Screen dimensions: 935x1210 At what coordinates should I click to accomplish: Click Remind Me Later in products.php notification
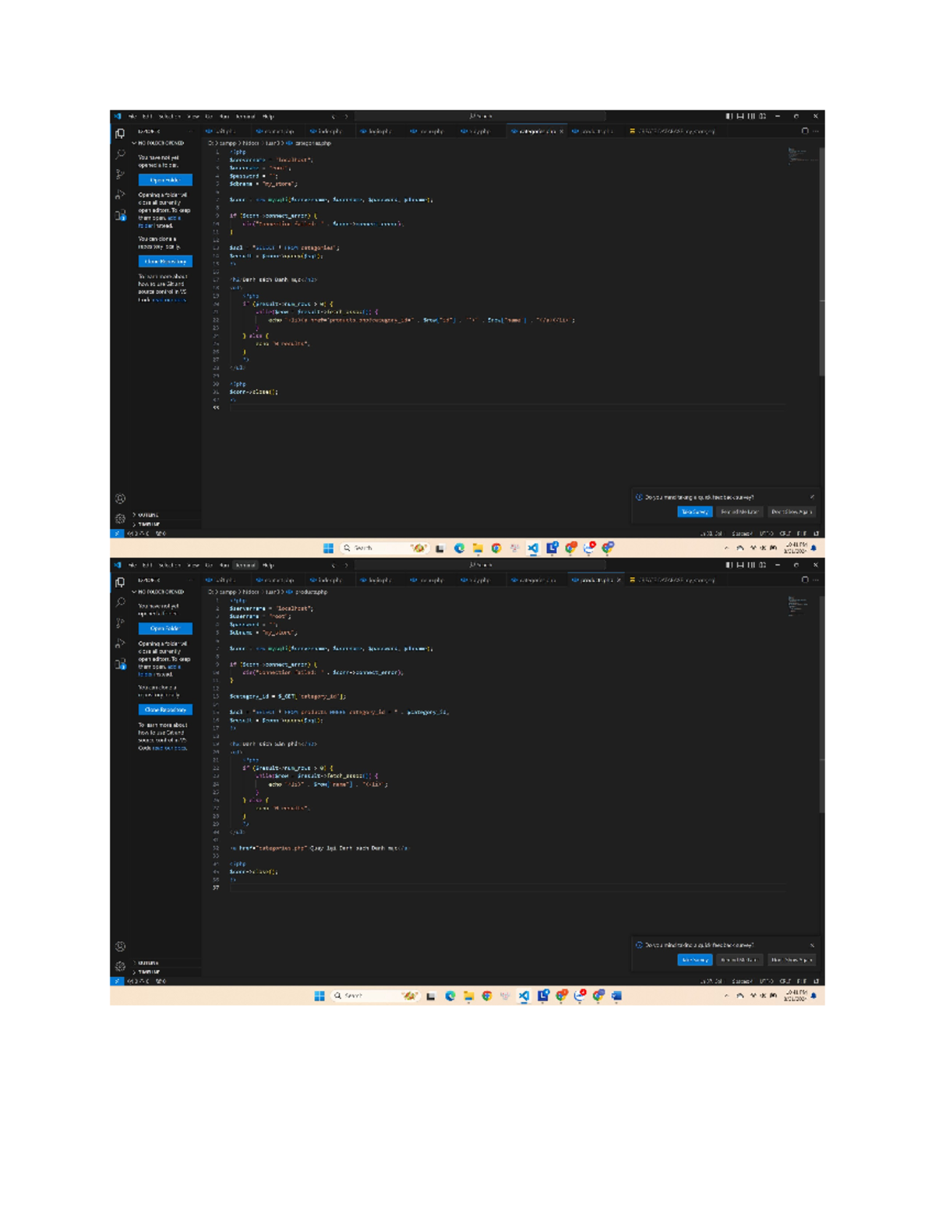pos(739,960)
